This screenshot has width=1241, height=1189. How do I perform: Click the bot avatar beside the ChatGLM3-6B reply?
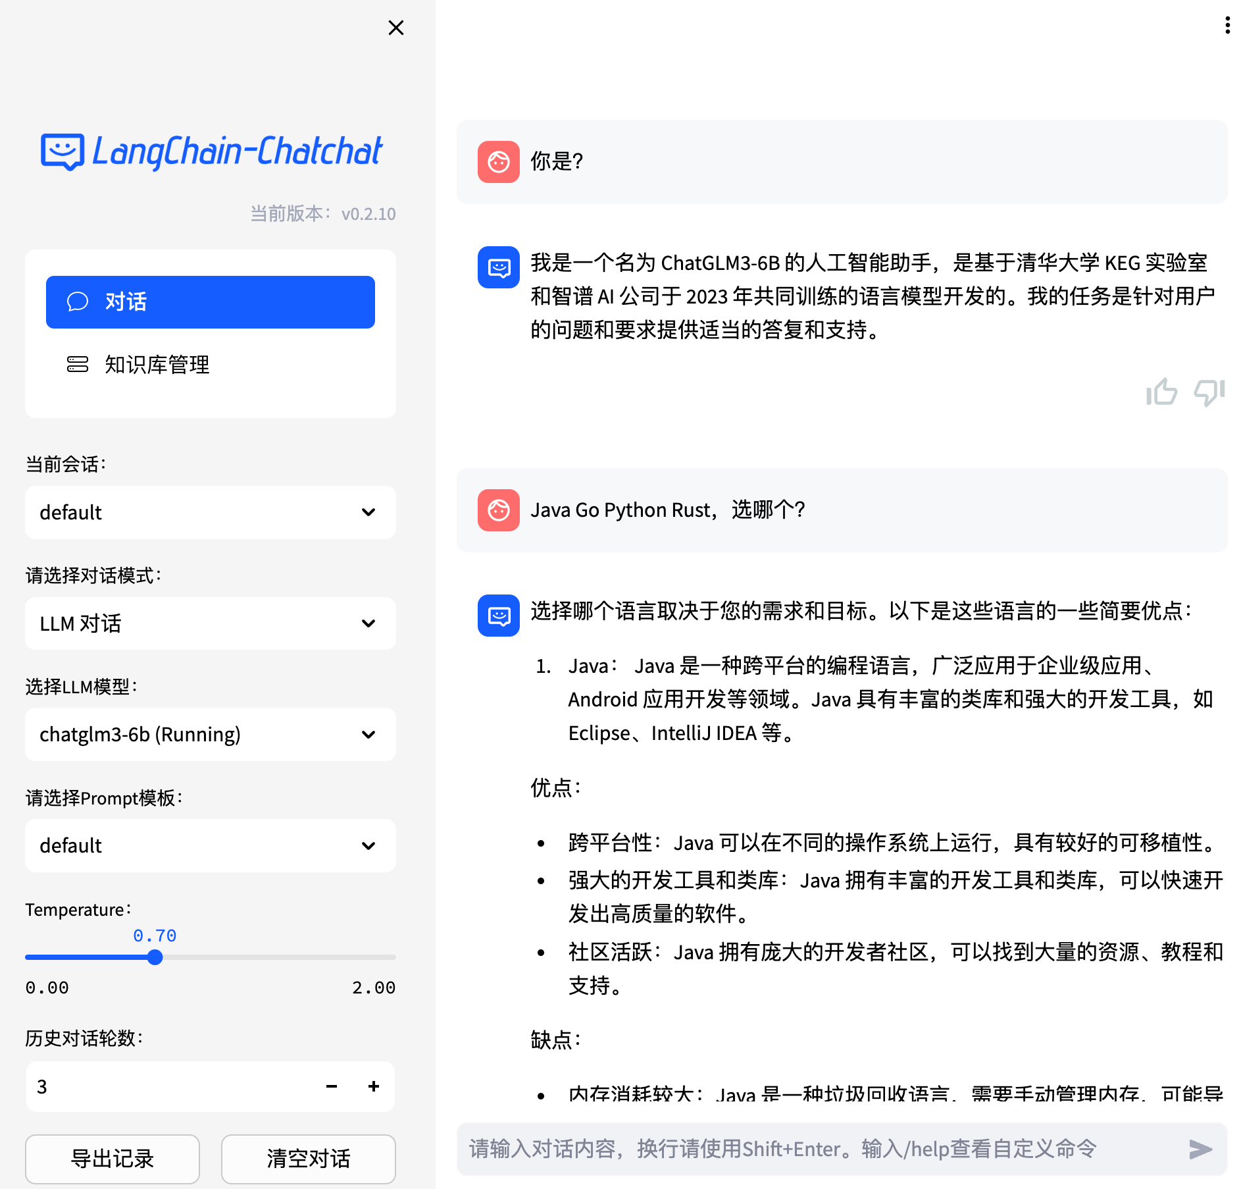click(498, 267)
